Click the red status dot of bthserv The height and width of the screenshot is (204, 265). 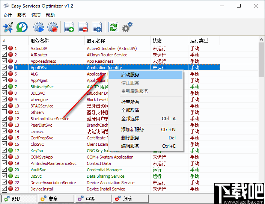11,112
